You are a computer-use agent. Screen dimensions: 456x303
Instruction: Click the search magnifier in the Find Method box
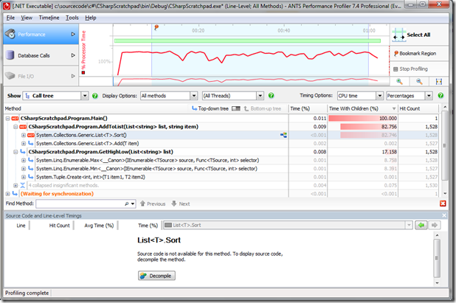tap(127, 204)
